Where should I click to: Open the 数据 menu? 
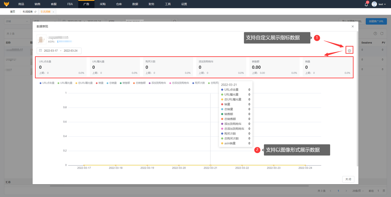coord(135,4)
